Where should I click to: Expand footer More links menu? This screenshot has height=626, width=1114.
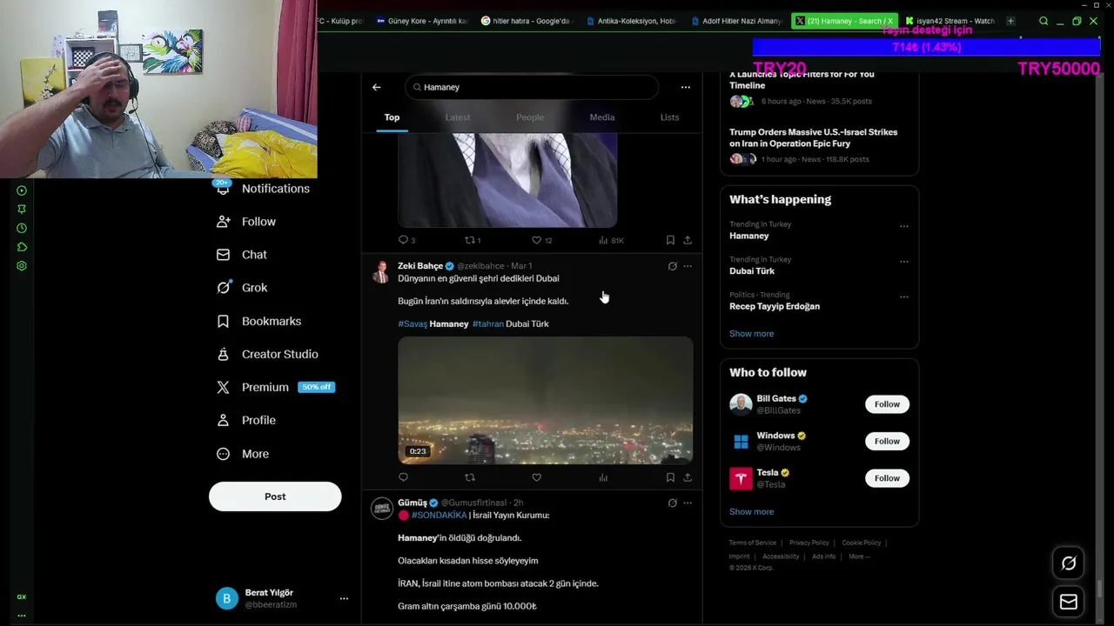click(x=859, y=556)
